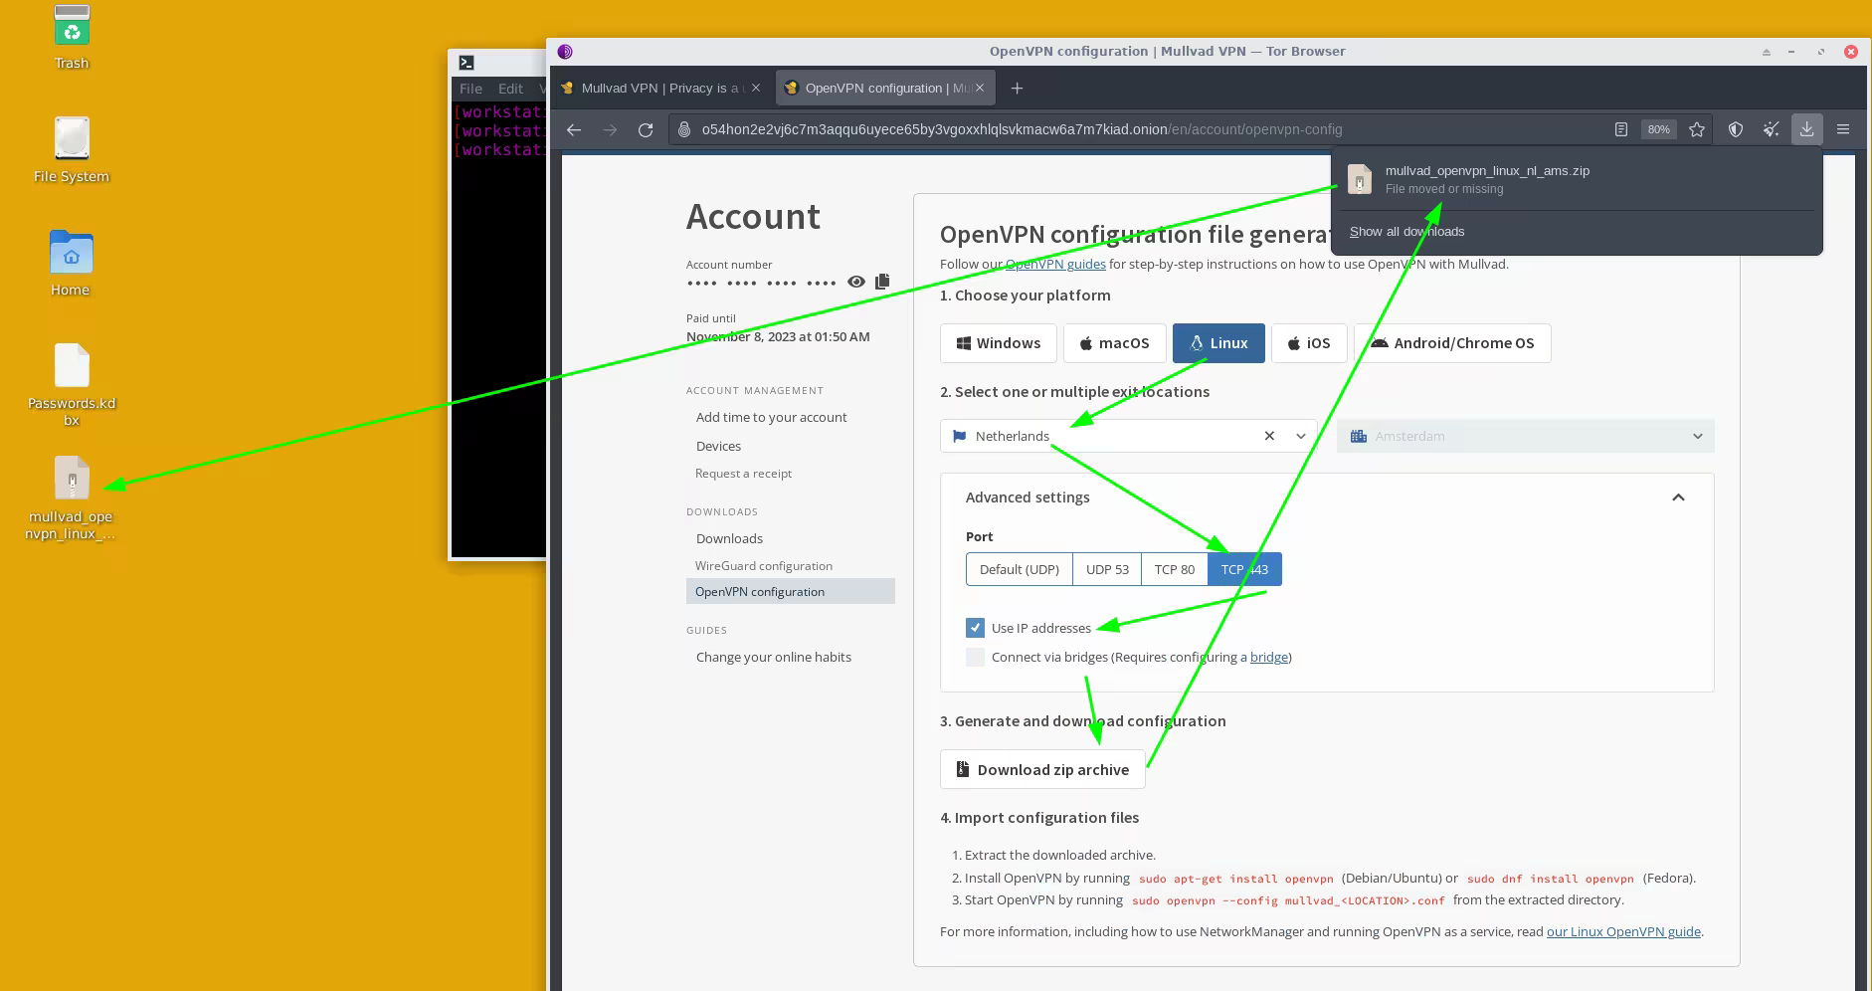Open the Linux OpenVPN guide link
This screenshot has width=1872, height=991.
click(1623, 931)
